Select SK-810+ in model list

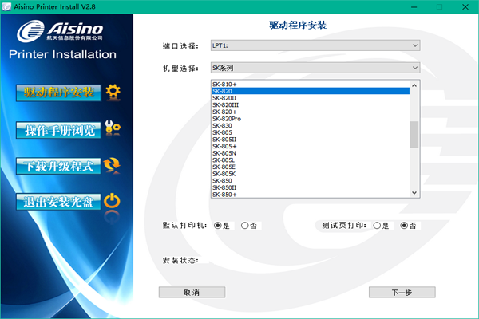coord(311,85)
